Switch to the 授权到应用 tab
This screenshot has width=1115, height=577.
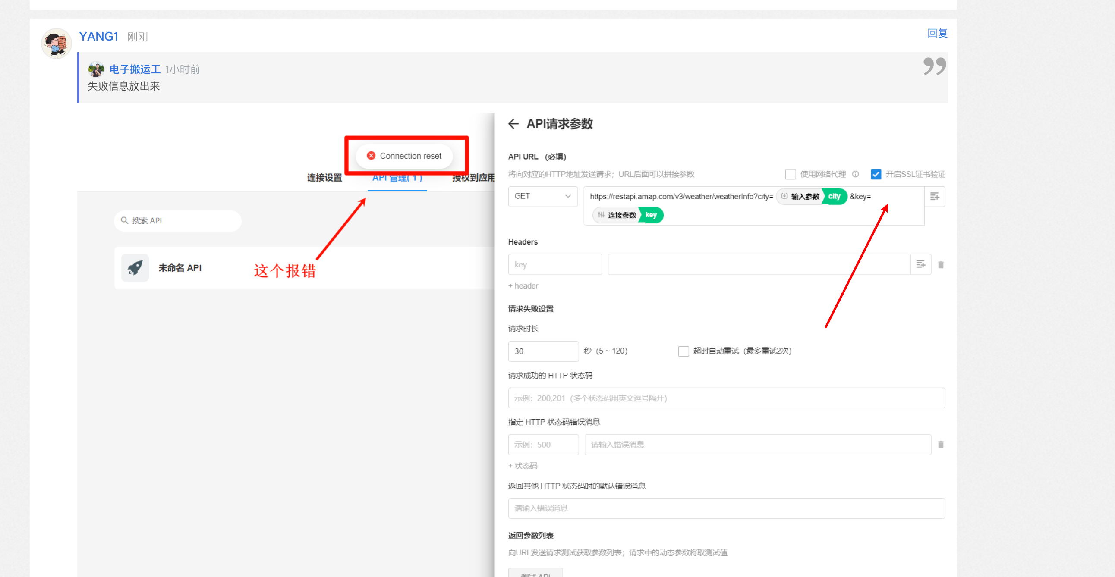click(x=472, y=178)
